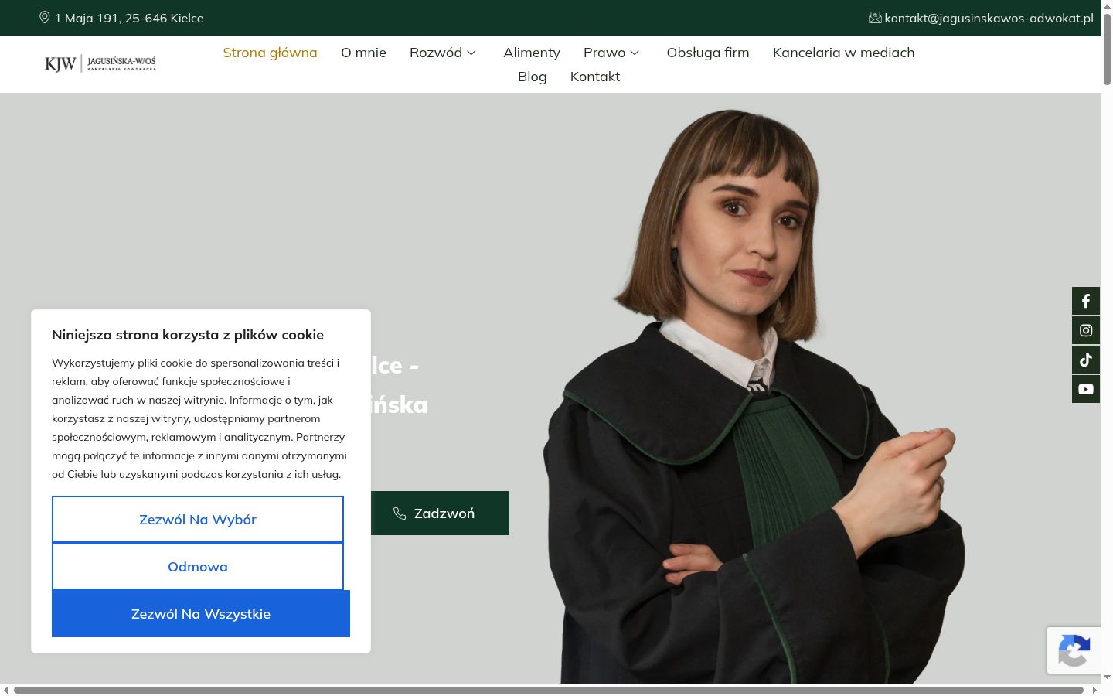Click the location pin icon by the address

[45, 18]
